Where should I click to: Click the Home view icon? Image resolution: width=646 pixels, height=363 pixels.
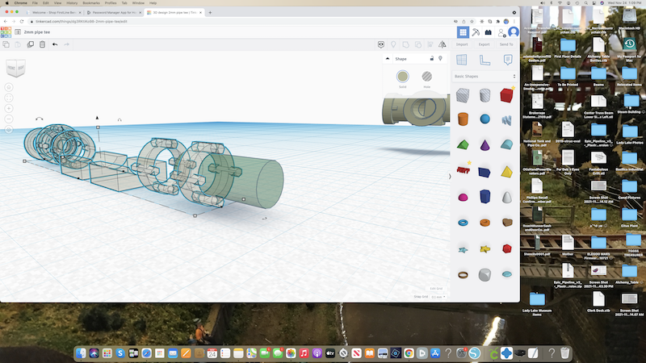[9, 86]
